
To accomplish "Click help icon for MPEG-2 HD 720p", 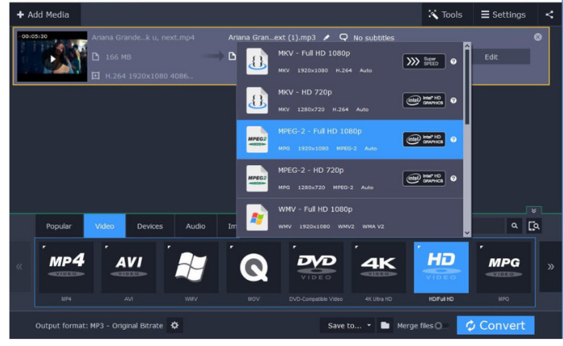I will [454, 179].
